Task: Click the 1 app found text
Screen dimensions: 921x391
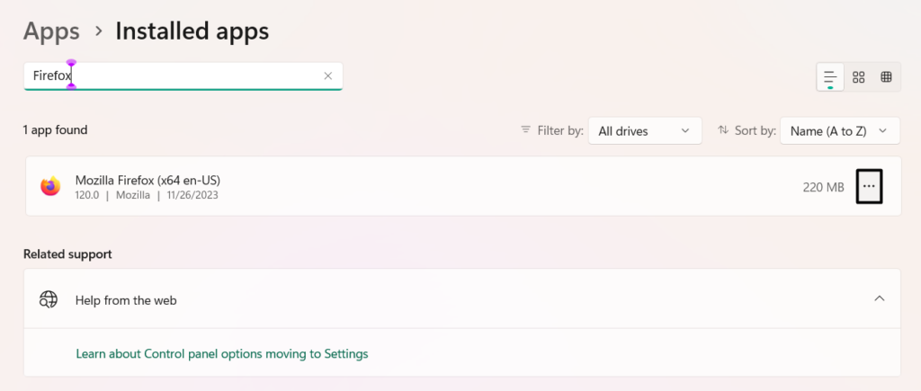Action: pos(55,130)
